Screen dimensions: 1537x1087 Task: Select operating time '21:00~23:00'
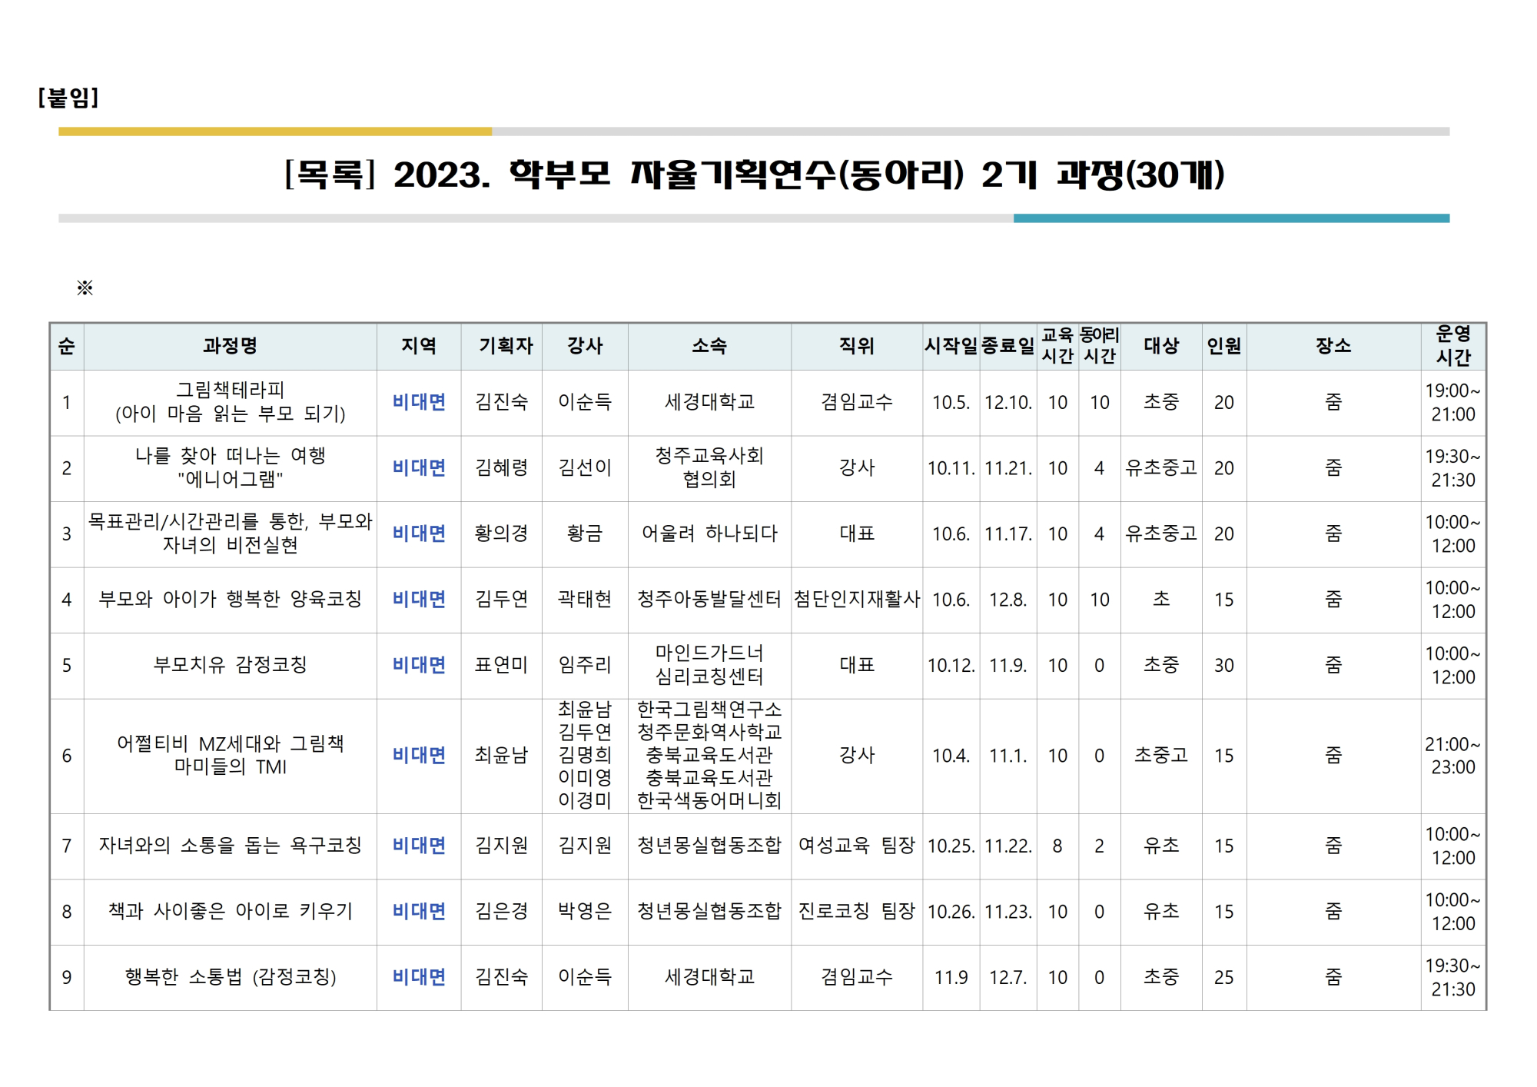pos(1453,756)
